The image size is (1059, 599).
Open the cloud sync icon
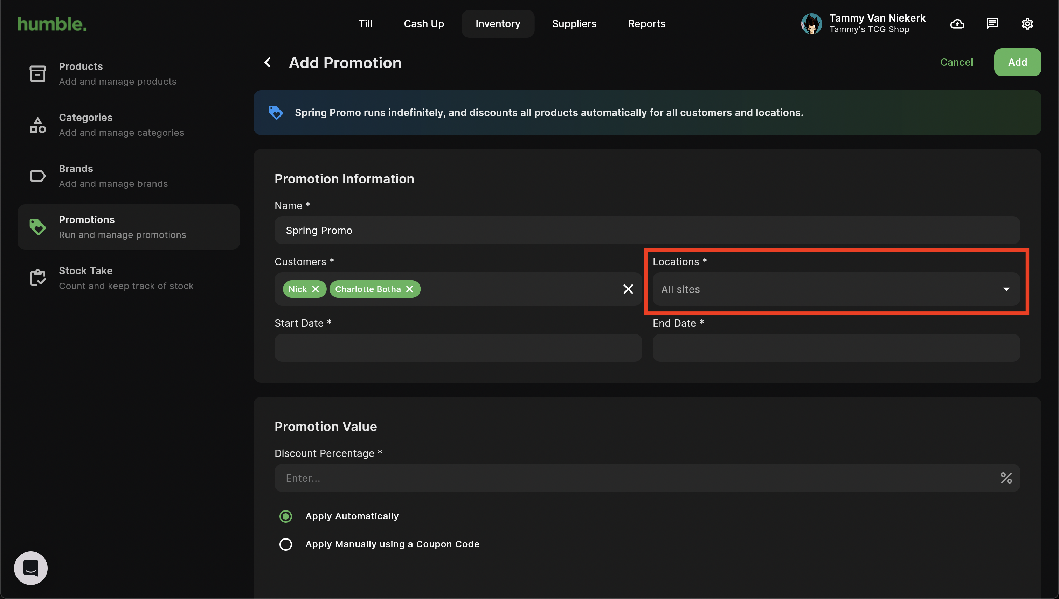[957, 24]
